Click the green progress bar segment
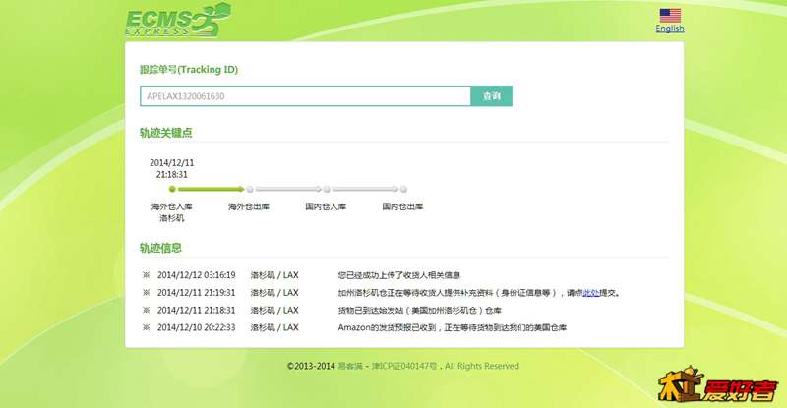Screen dimensions: 787x408 point(211,189)
